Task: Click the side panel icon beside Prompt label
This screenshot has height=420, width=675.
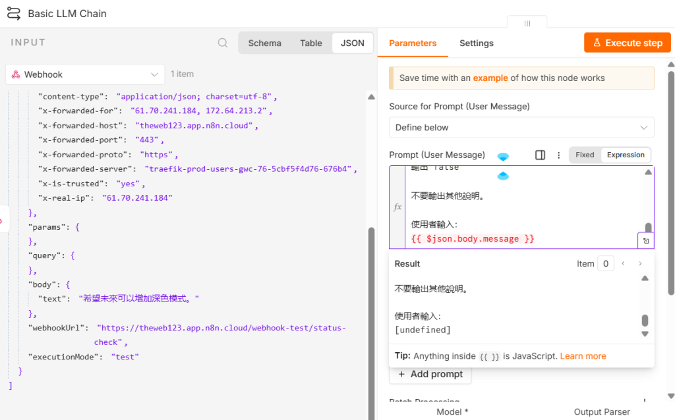Action: pyautogui.click(x=540, y=155)
